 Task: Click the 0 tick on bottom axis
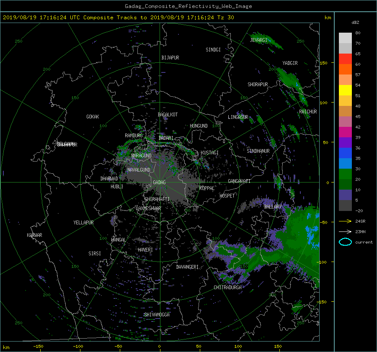point(159,346)
